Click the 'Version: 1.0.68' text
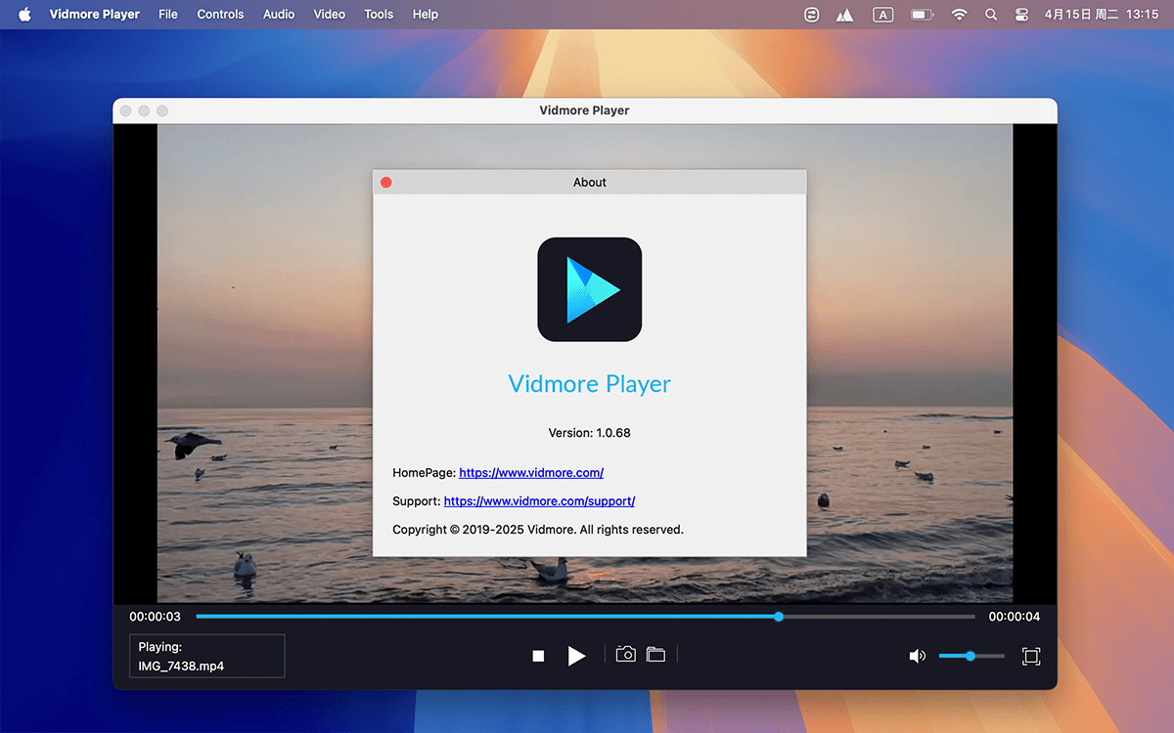Image resolution: width=1174 pixels, height=733 pixels. [x=590, y=432]
